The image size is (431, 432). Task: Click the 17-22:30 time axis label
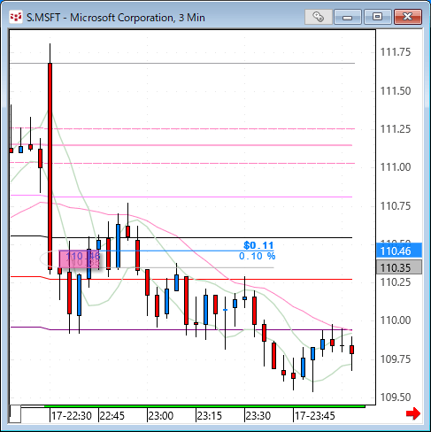click(x=72, y=416)
